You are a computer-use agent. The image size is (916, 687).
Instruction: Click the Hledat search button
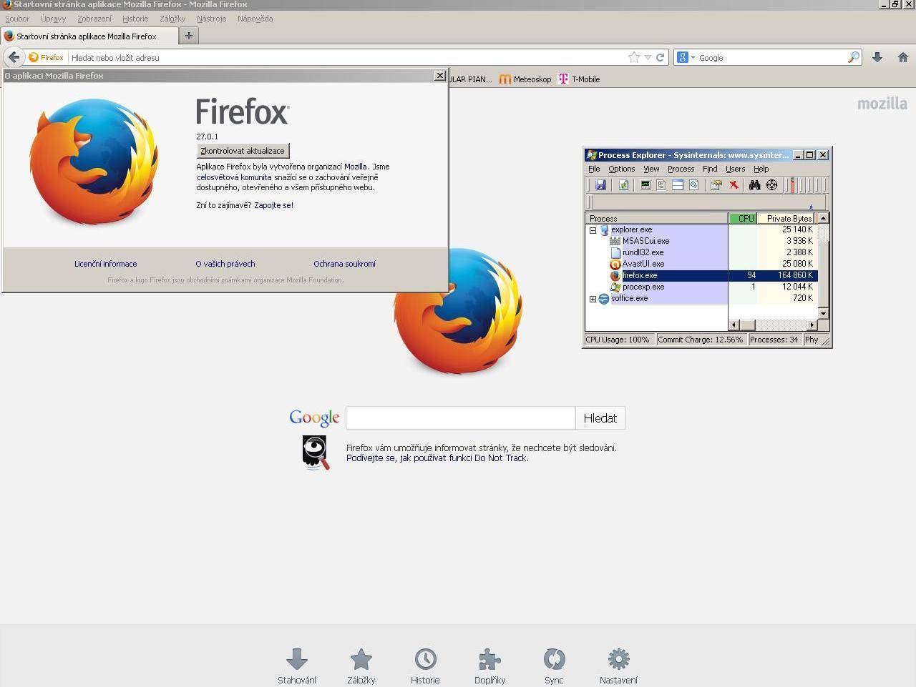pyautogui.click(x=600, y=418)
